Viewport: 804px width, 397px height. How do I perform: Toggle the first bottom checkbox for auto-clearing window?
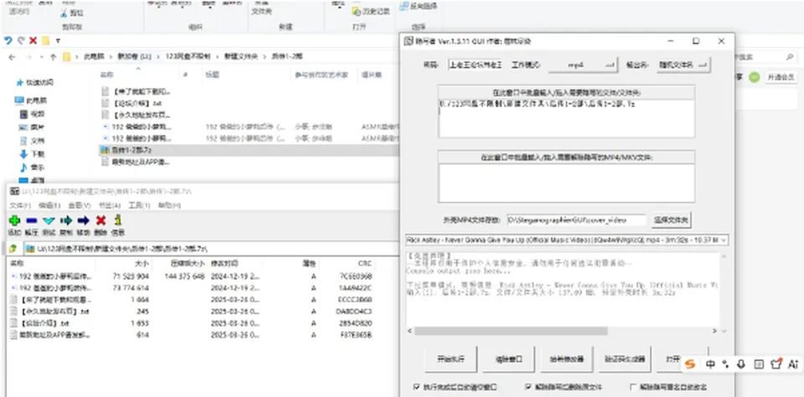(416, 387)
